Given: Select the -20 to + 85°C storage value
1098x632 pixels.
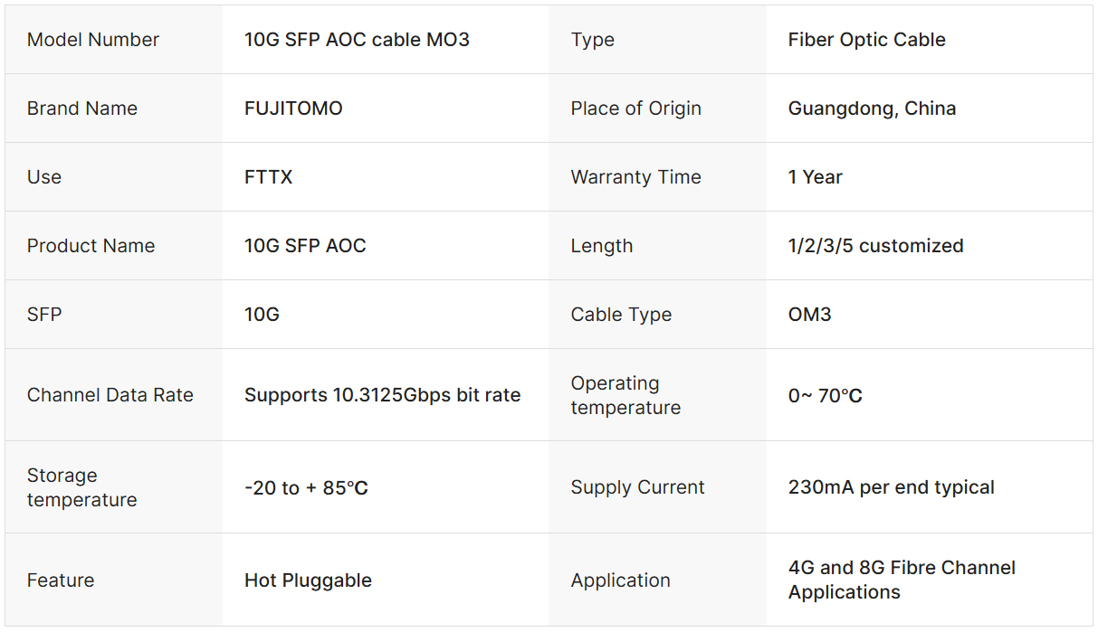Looking at the screenshot, I should pyautogui.click(x=306, y=488).
